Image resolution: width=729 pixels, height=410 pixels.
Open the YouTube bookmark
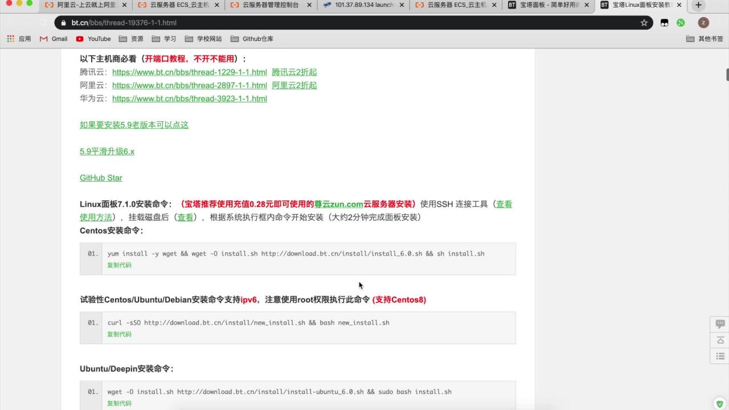[x=93, y=39]
